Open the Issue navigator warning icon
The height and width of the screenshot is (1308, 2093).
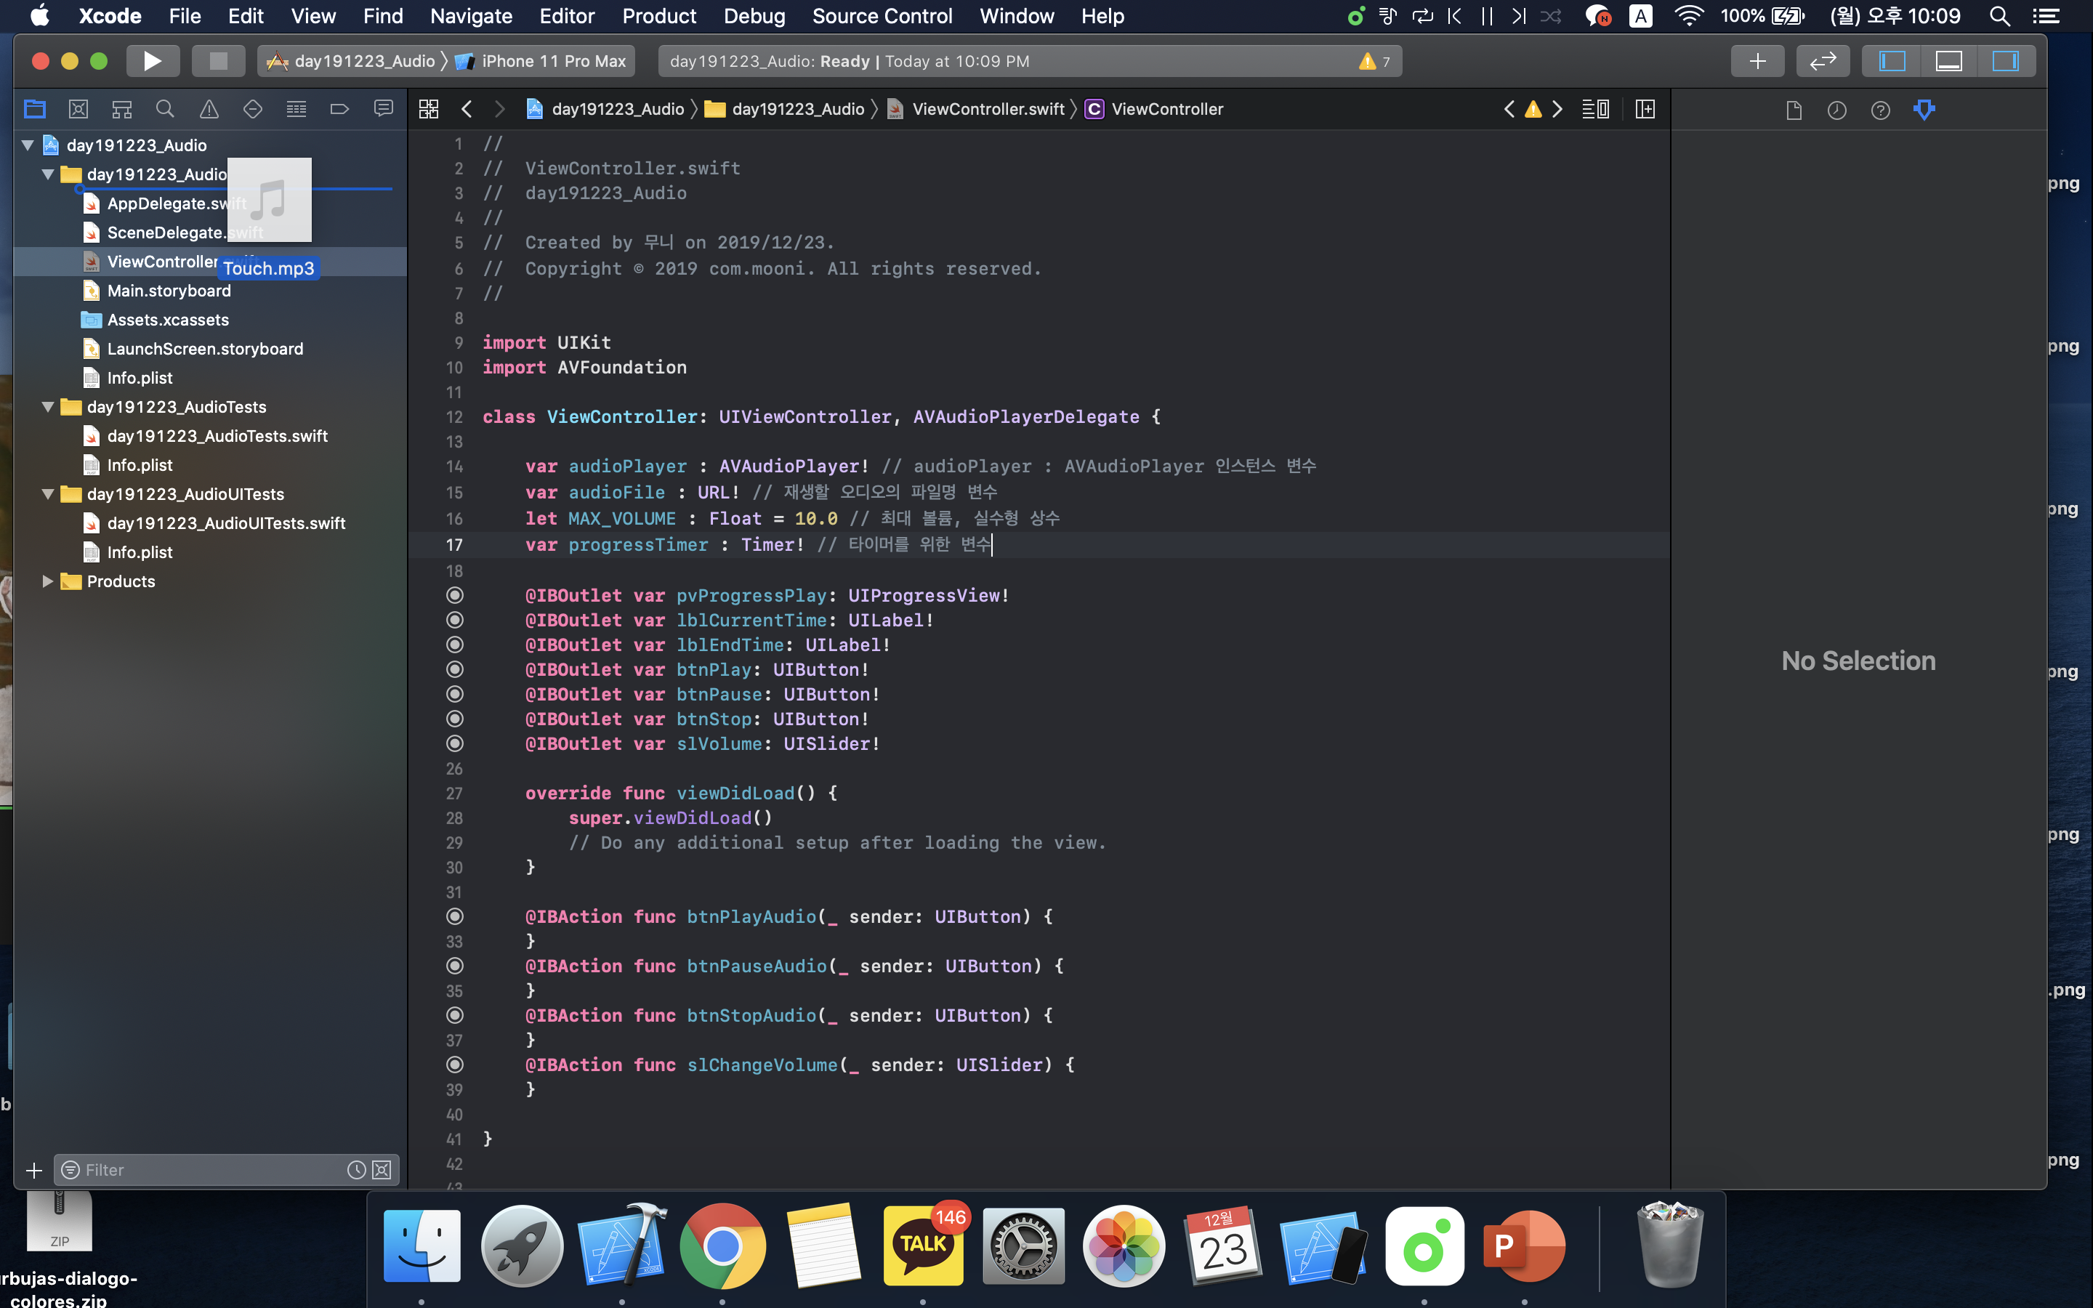tap(209, 109)
